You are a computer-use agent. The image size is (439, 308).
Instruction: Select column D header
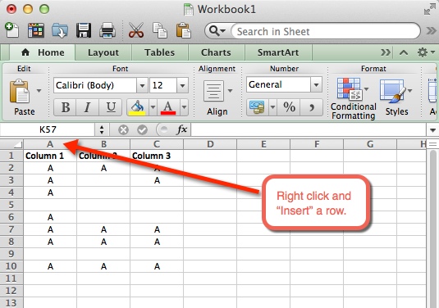[210, 144]
